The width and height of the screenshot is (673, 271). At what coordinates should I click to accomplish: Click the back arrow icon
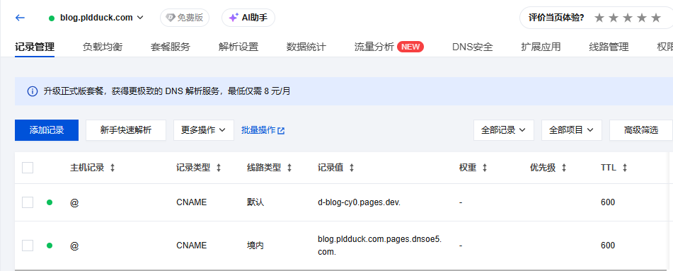click(21, 18)
